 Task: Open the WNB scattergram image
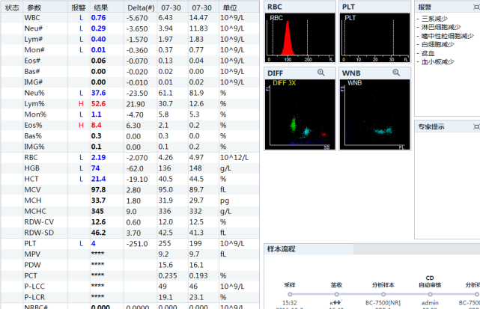pyautogui.click(x=374, y=114)
